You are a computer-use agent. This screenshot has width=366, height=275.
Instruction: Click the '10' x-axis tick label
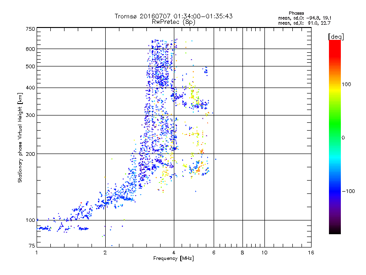264,253
